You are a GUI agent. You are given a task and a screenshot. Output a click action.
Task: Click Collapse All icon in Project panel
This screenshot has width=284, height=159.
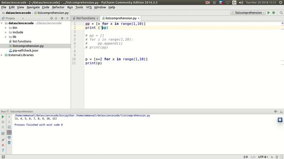click(56, 18)
